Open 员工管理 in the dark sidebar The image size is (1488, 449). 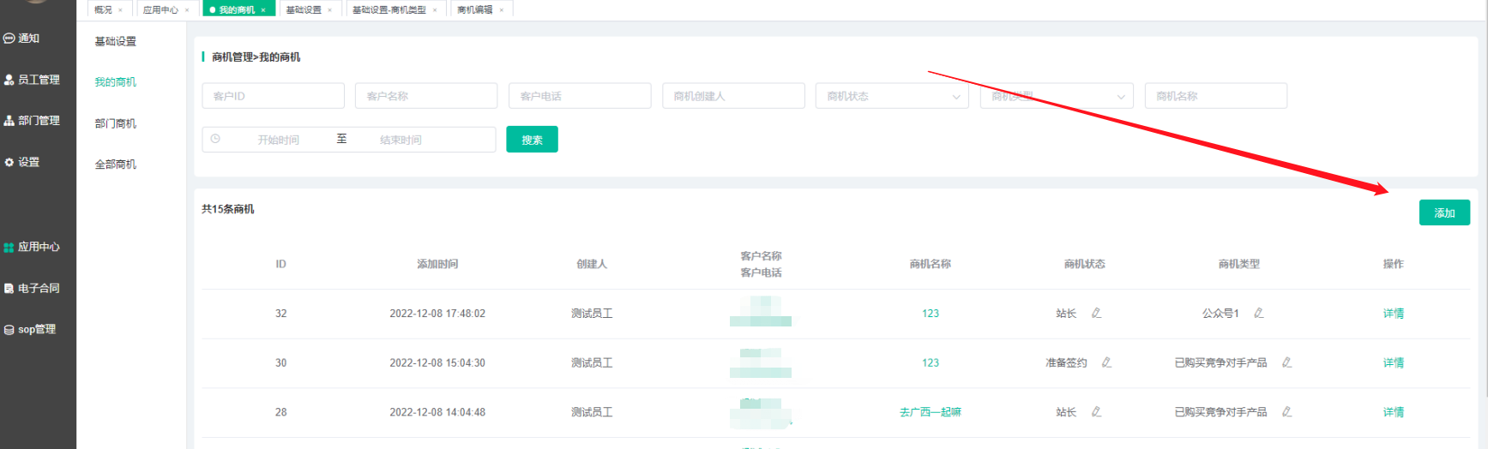coord(32,80)
